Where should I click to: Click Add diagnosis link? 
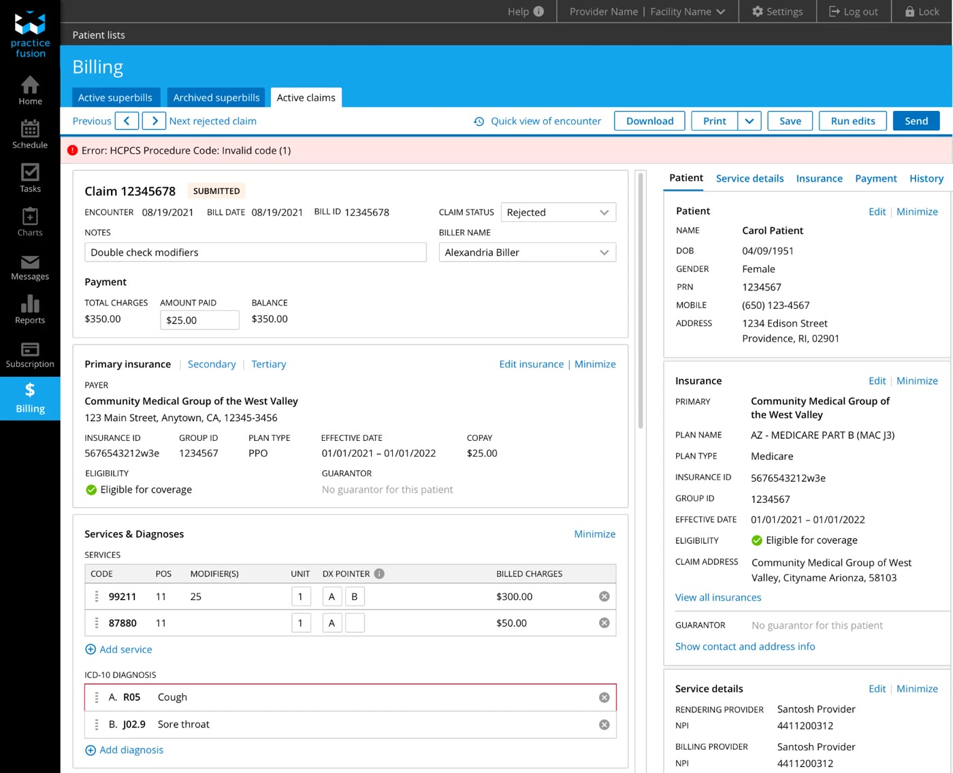[x=124, y=750]
